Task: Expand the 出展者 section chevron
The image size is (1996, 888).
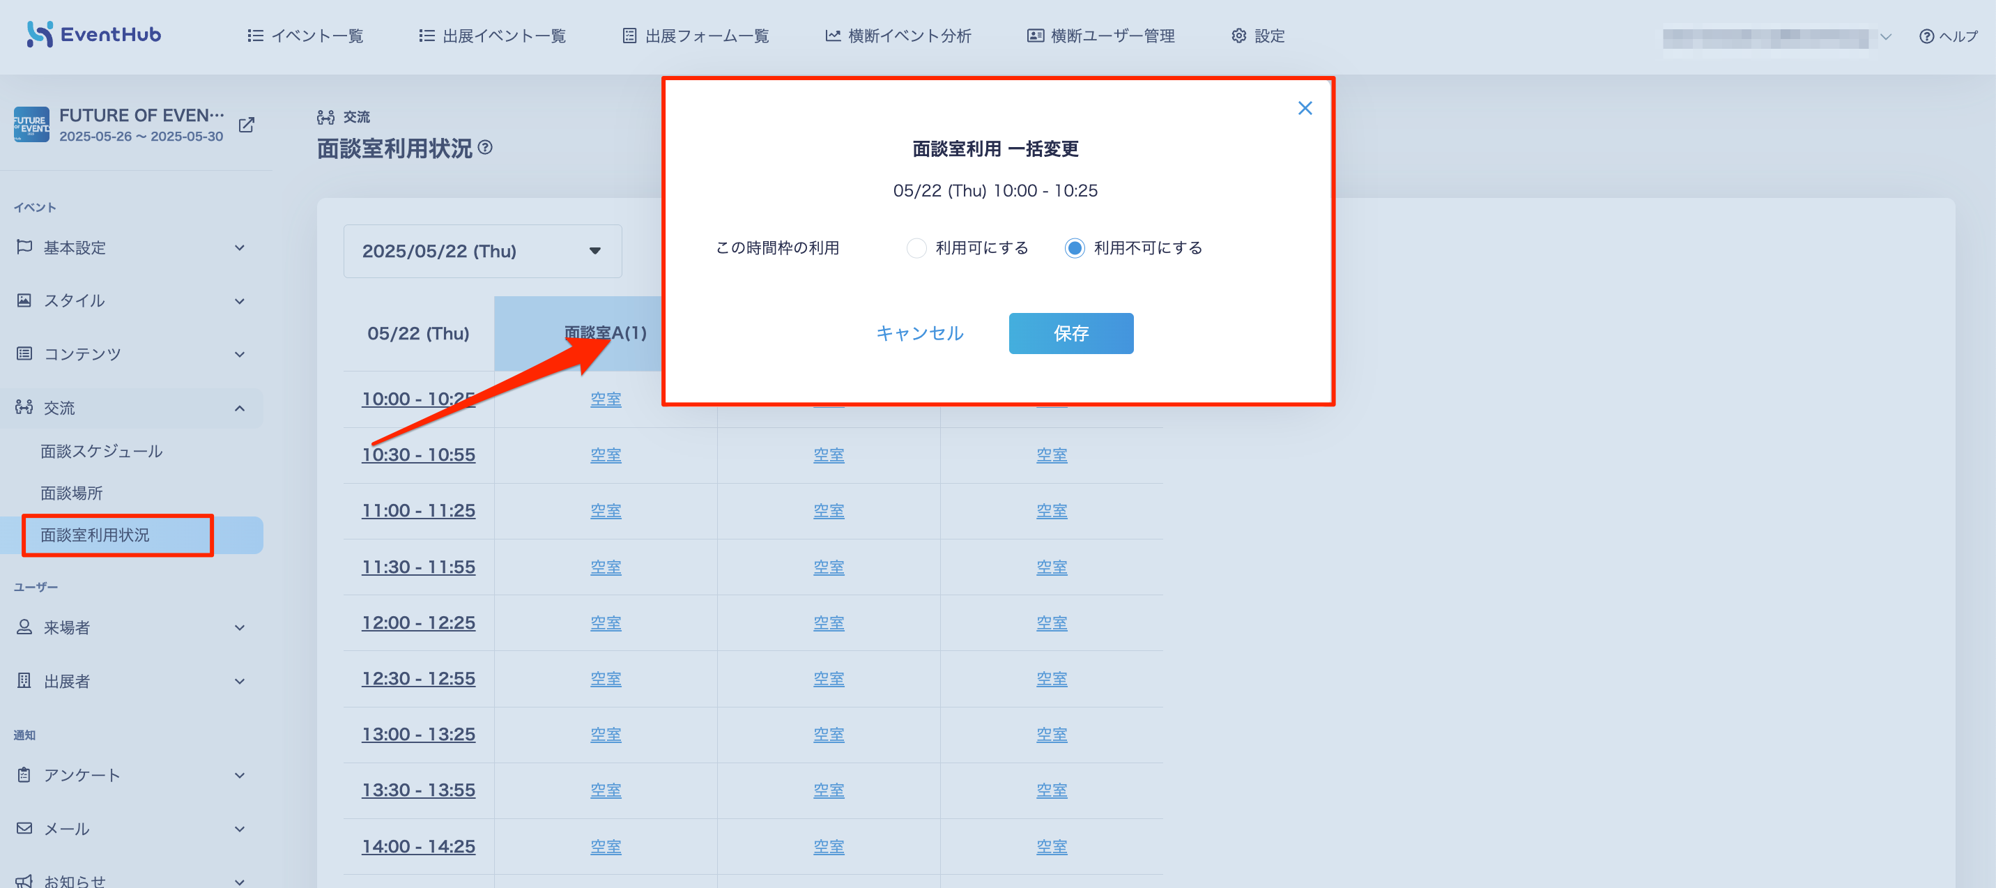Action: [240, 681]
